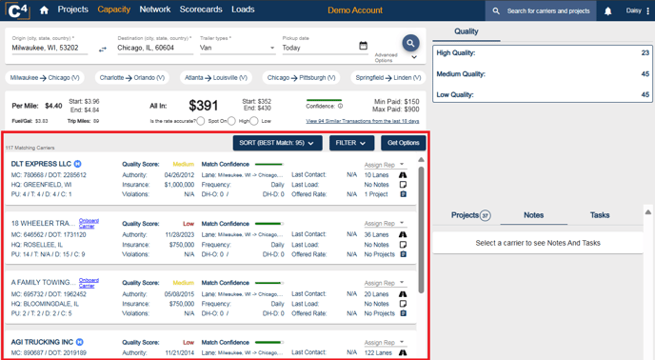Swap origin and destination arrows
This screenshot has width=655, height=360.
point(103,50)
